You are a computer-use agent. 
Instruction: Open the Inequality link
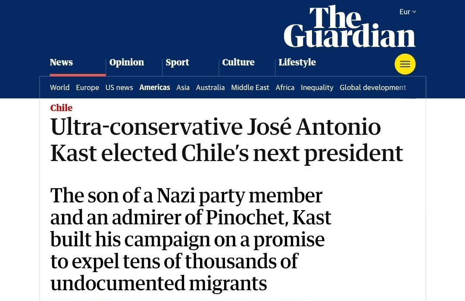pos(317,87)
